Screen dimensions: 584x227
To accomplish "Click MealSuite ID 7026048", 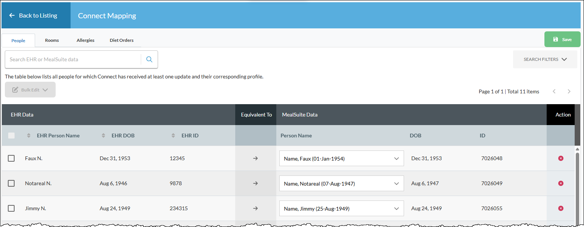I will [492, 158].
